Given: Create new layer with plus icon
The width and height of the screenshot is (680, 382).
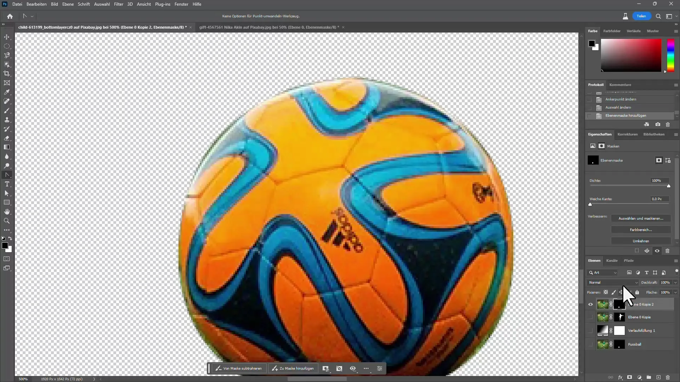Looking at the screenshot, I should click(658, 377).
